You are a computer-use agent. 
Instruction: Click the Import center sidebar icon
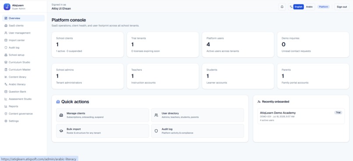[6, 41]
